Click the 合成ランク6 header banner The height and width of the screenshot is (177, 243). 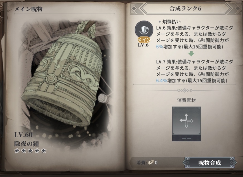click(186, 9)
